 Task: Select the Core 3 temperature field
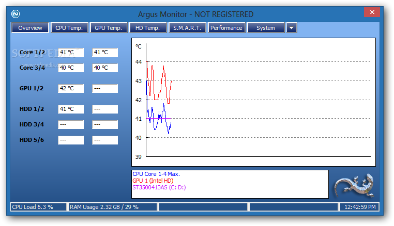point(71,68)
